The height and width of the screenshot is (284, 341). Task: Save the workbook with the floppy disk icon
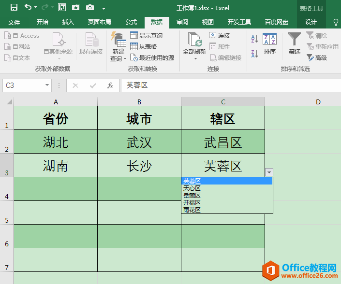[14, 8]
